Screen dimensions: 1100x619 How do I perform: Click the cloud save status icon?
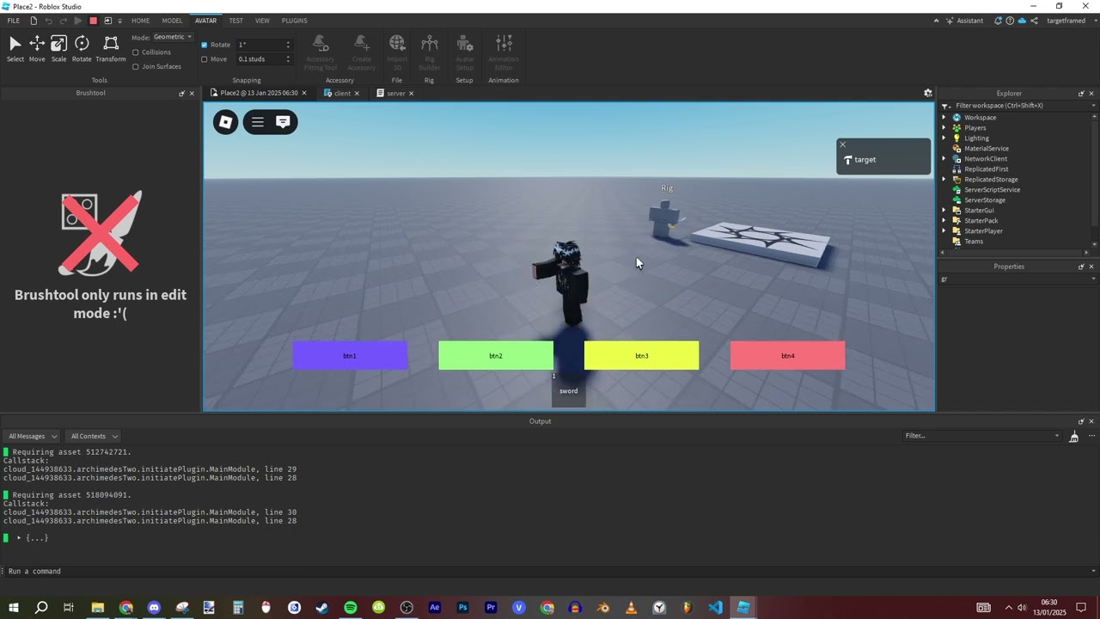1022,21
